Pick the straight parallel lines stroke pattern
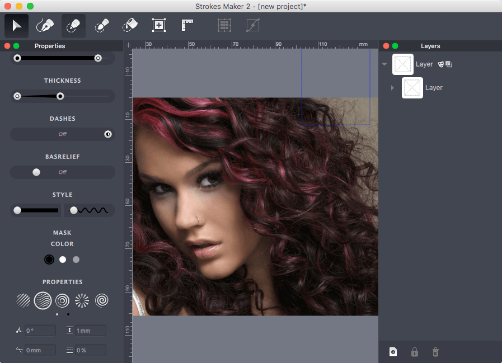The width and height of the screenshot is (502, 363). click(x=23, y=301)
